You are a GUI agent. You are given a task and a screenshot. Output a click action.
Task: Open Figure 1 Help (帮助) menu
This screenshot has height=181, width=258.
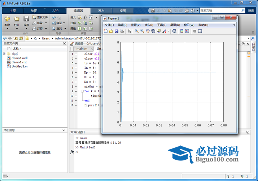203,25
